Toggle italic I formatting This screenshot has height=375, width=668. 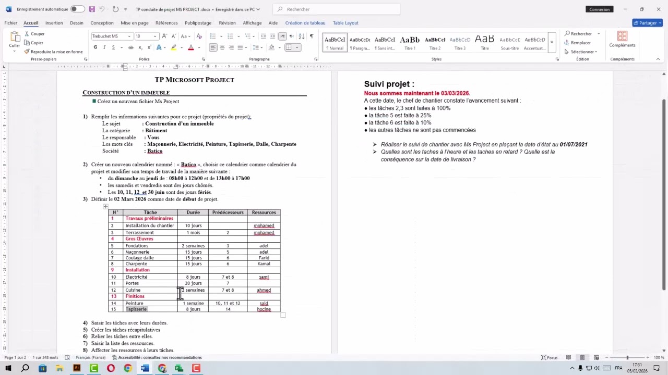tap(104, 47)
